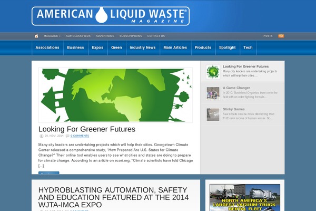The height and width of the screenshot is (211, 316).
Task: Open sidebar article Stinky Games
Action: tap(233, 109)
